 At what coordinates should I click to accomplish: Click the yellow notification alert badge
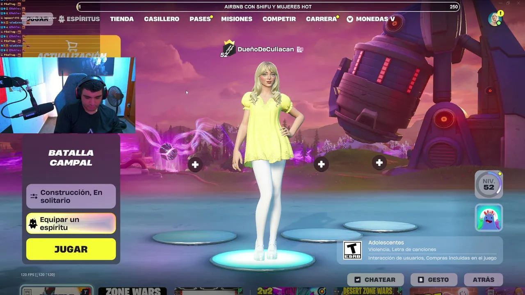coord(501,14)
